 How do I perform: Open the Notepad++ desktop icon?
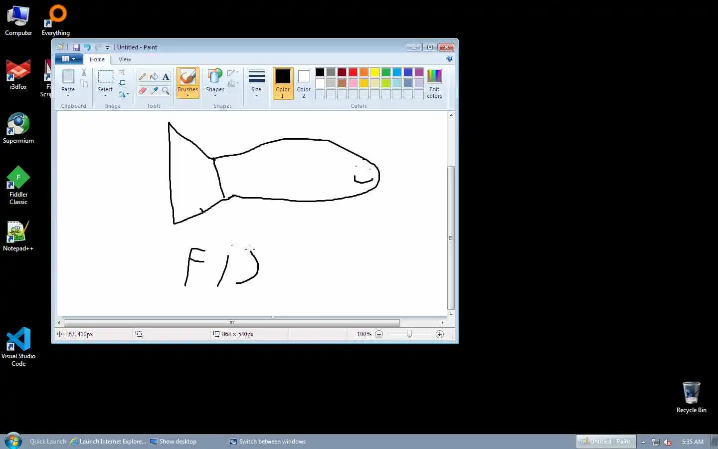18,236
